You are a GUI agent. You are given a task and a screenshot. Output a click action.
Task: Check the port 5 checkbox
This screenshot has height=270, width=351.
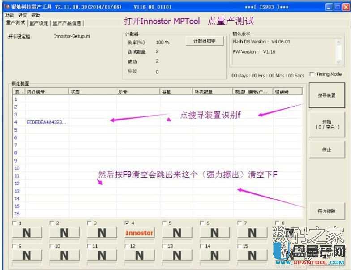coord(165,223)
